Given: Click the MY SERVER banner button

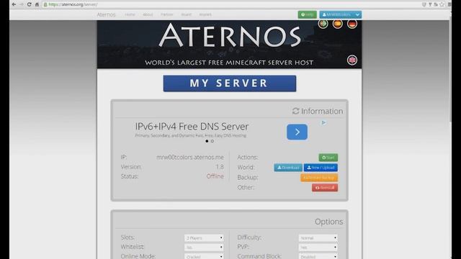Looking at the screenshot, I should [230, 83].
